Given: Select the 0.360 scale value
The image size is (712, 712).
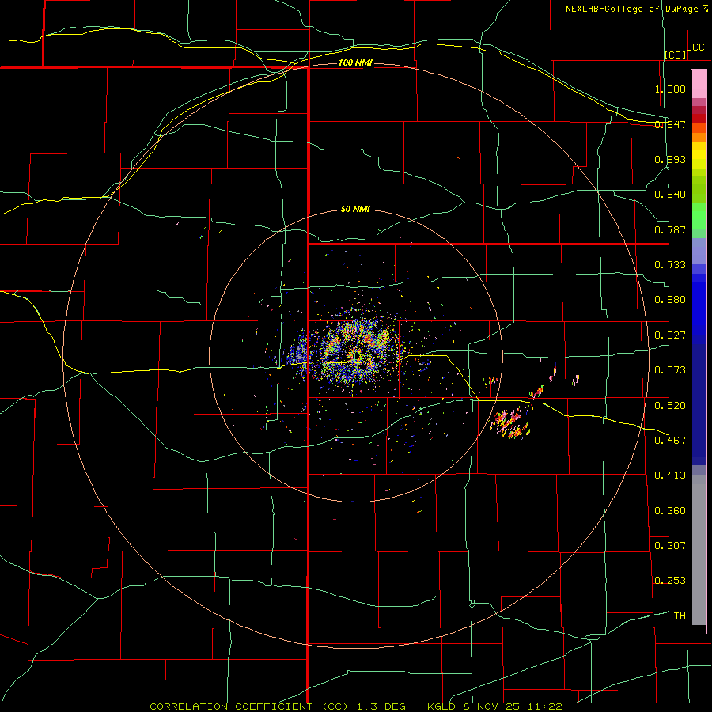Looking at the screenshot, I should point(670,511).
